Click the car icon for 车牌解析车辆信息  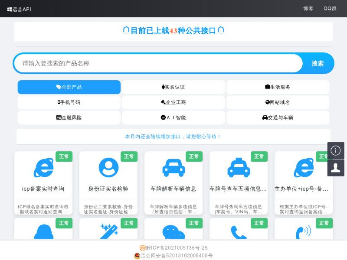[x=173, y=167]
